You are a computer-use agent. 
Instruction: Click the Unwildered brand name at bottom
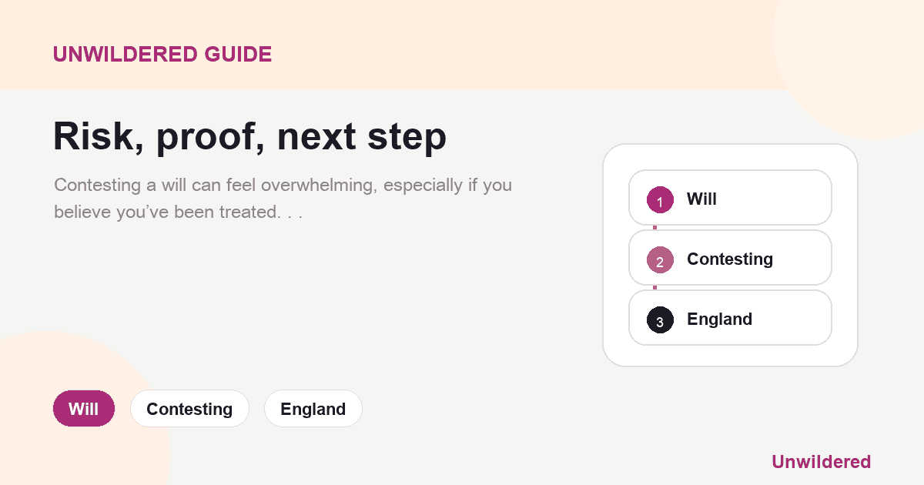click(821, 462)
